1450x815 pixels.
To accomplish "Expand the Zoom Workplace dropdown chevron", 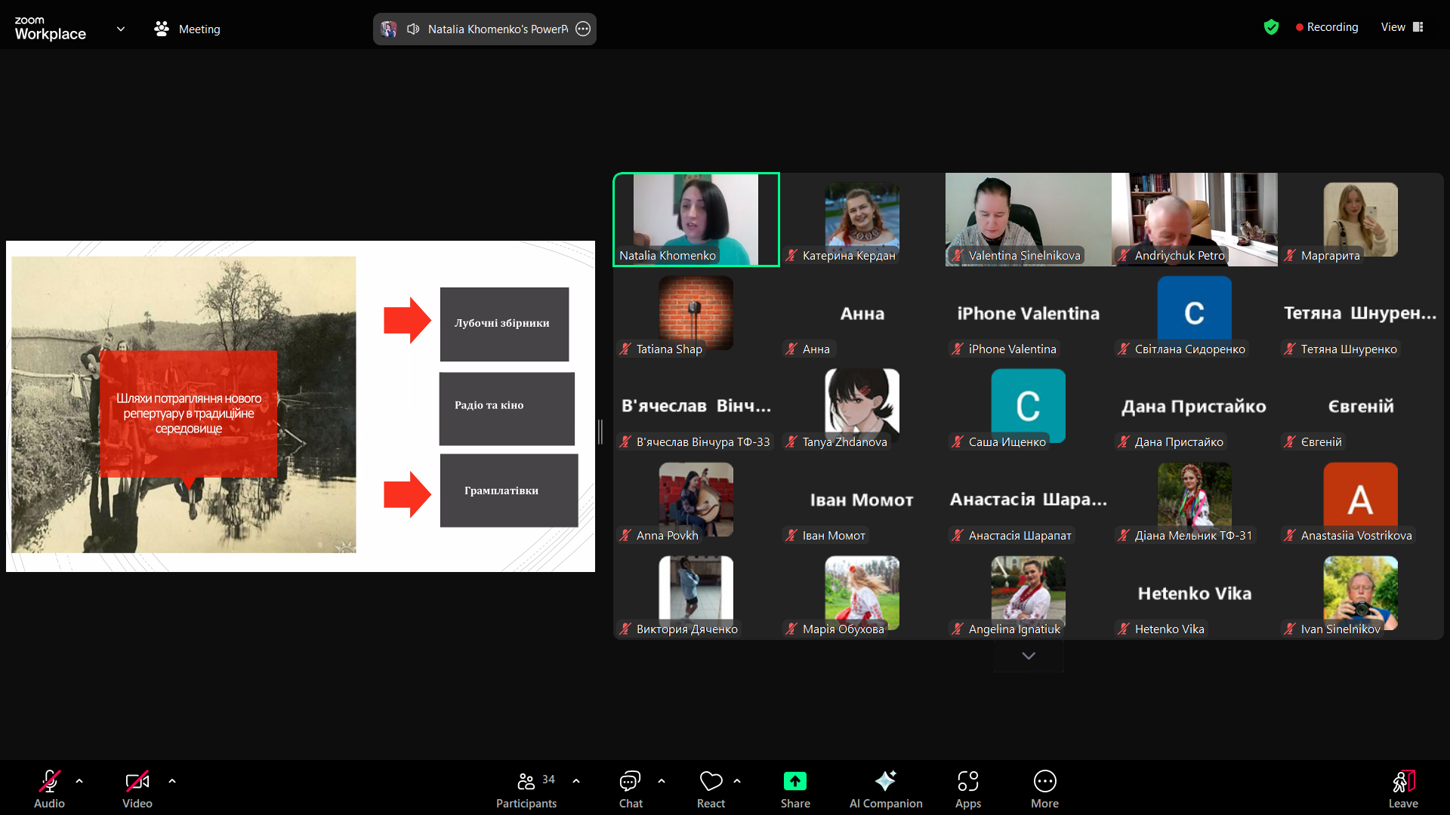I will coord(121,29).
